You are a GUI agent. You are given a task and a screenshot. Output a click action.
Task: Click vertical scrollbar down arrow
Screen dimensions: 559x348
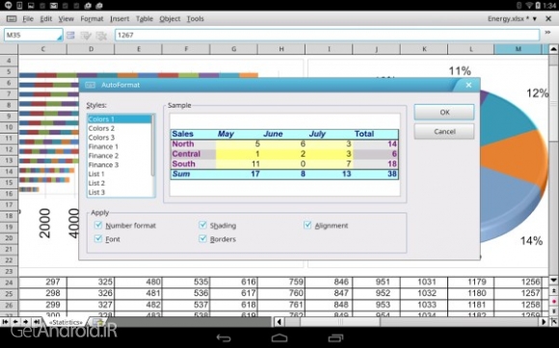point(553,281)
